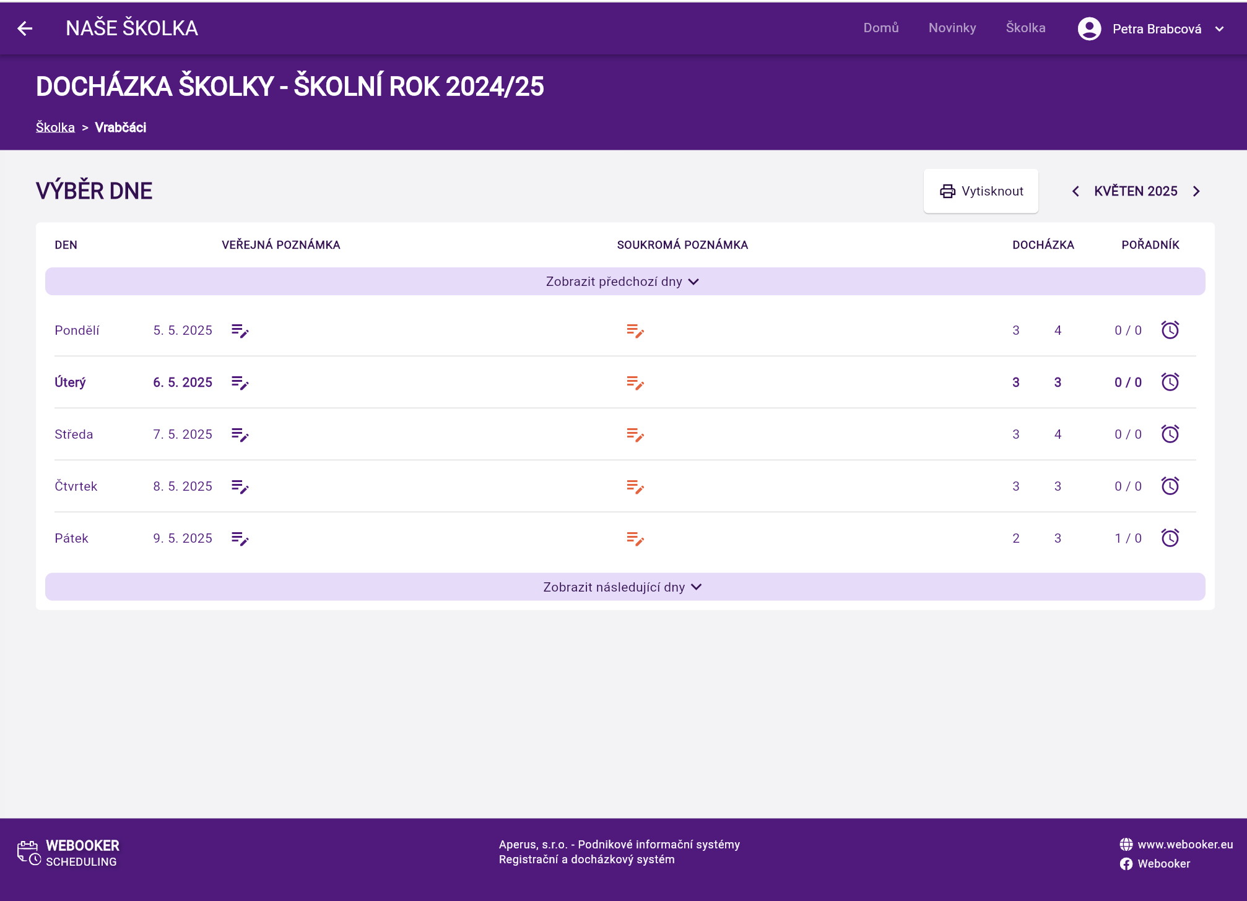Edit public note for Středa 7. 5. 2025

click(x=240, y=435)
